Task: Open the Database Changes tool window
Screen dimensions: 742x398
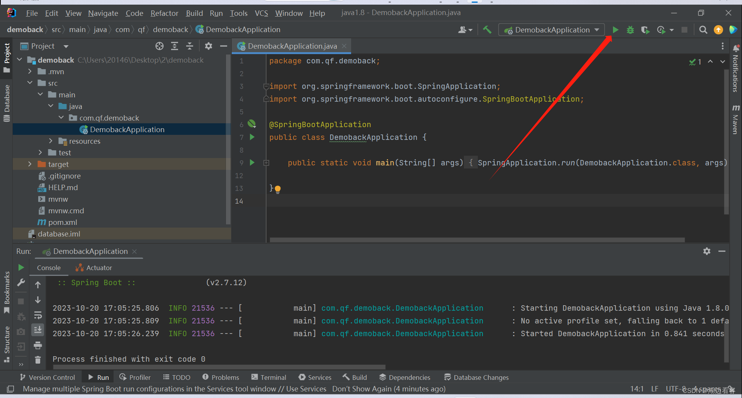Action: click(x=476, y=378)
